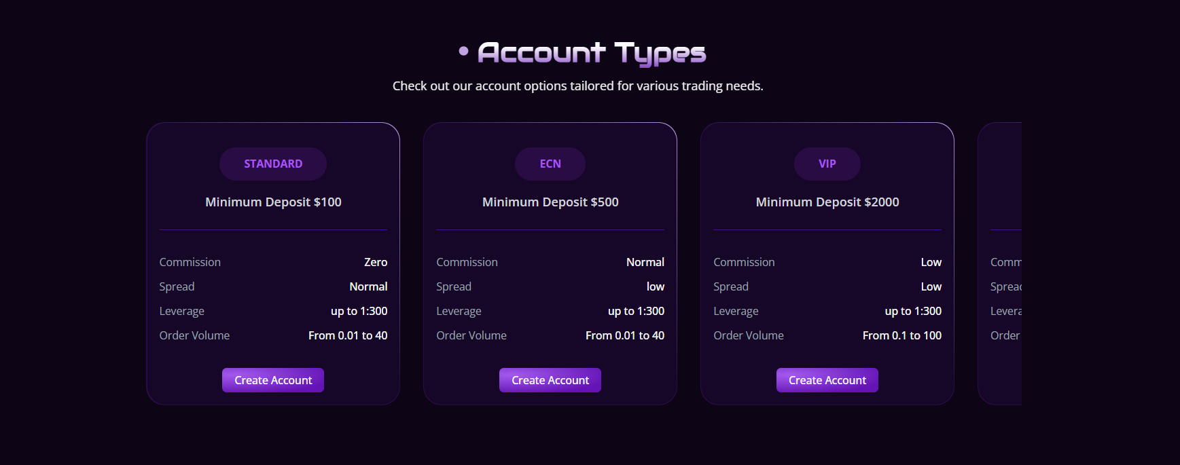Image resolution: width=1180 pixels, height=465 pixels.
Task: Click the Minimum Deposit $2000 text
Action: click(827, 202)
